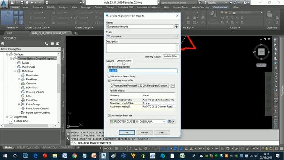Switch to the General tab
Image resolution: width=284 pixels, height=160 pixels.
pyautogui.click(x=110, y=61)
